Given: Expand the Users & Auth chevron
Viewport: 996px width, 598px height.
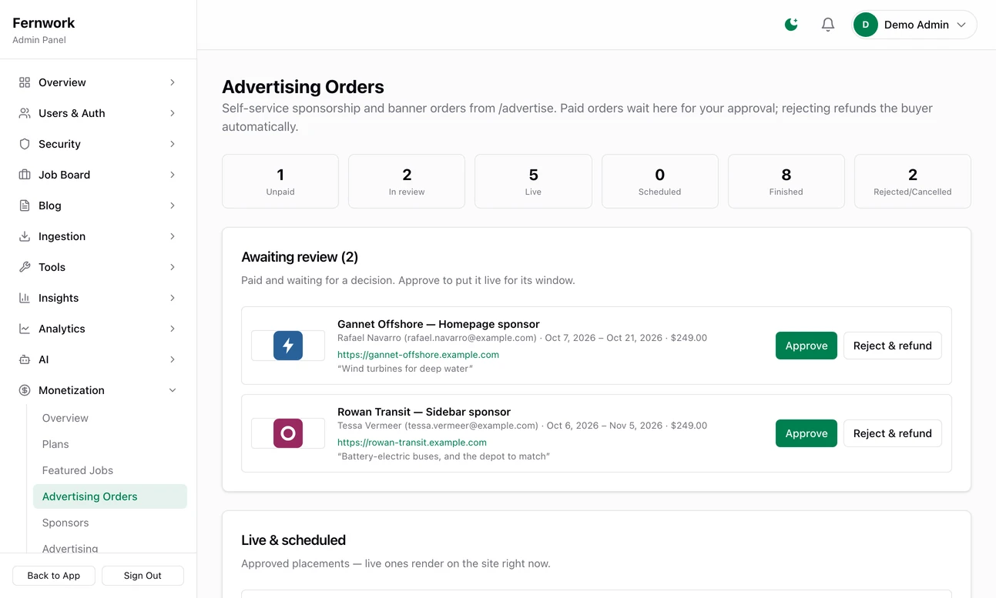Looking at the screenshot, I should coord(173,113).
